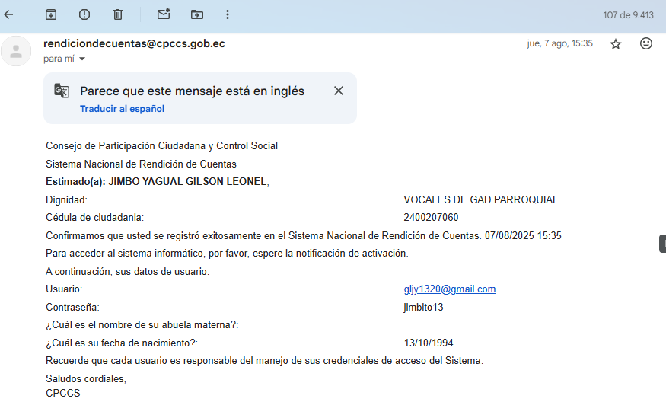Screen dimensions: 666x402
Task: Click the translate icon in banner
Action: click(x=62, y=91)
